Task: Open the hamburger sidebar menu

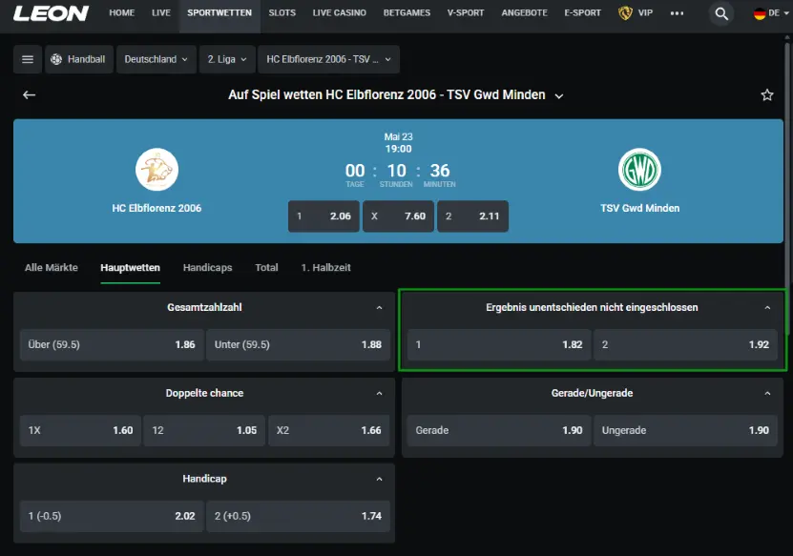Action: click(28, 59)
